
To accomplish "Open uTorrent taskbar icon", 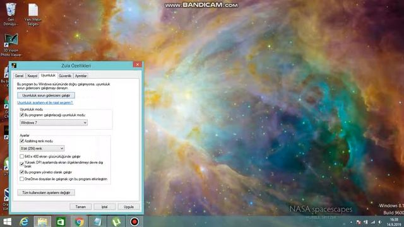I will [116, 221].
